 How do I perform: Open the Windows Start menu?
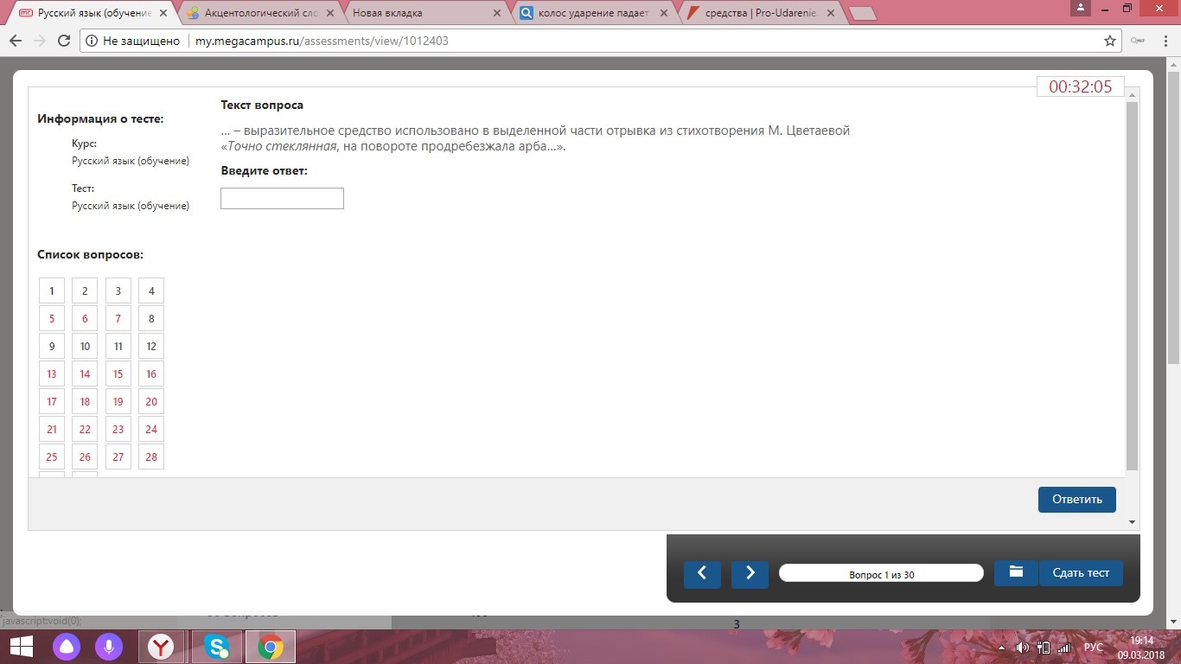pos(21,647)
